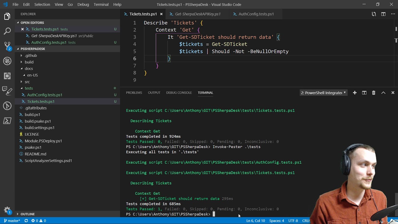The height and width of the screenshot is (224, 398).
Task: Open the Extensions view in activity bar
Action: coord(7,76)
